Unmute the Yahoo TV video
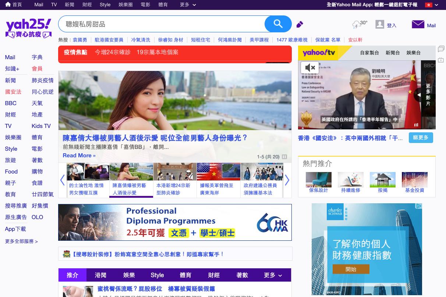 tap(310, 68)
